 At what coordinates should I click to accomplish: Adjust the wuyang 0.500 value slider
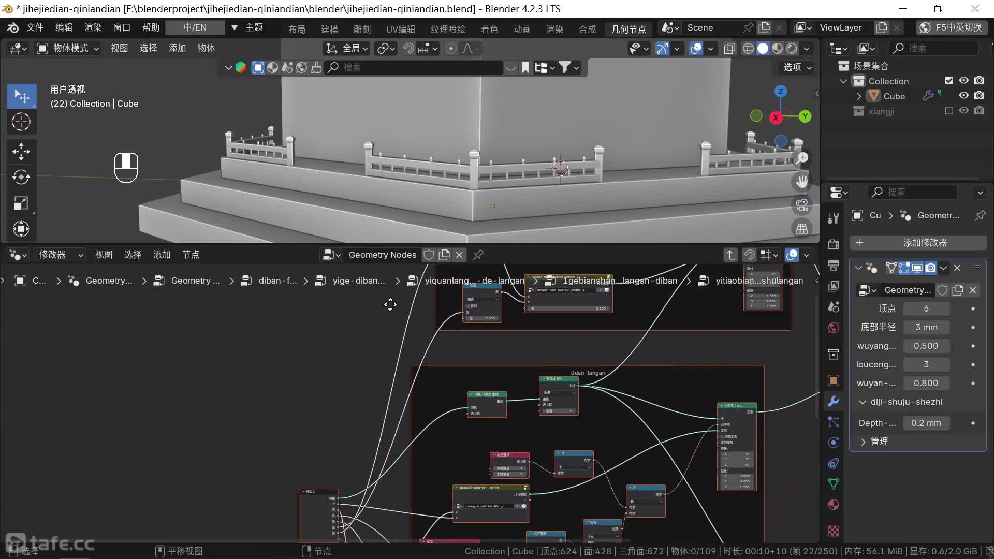click(x=926, y=346)
